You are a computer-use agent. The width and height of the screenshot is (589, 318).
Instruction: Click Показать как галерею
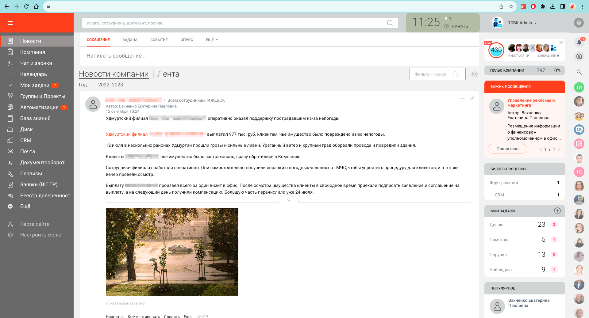[x=125, y=303]
